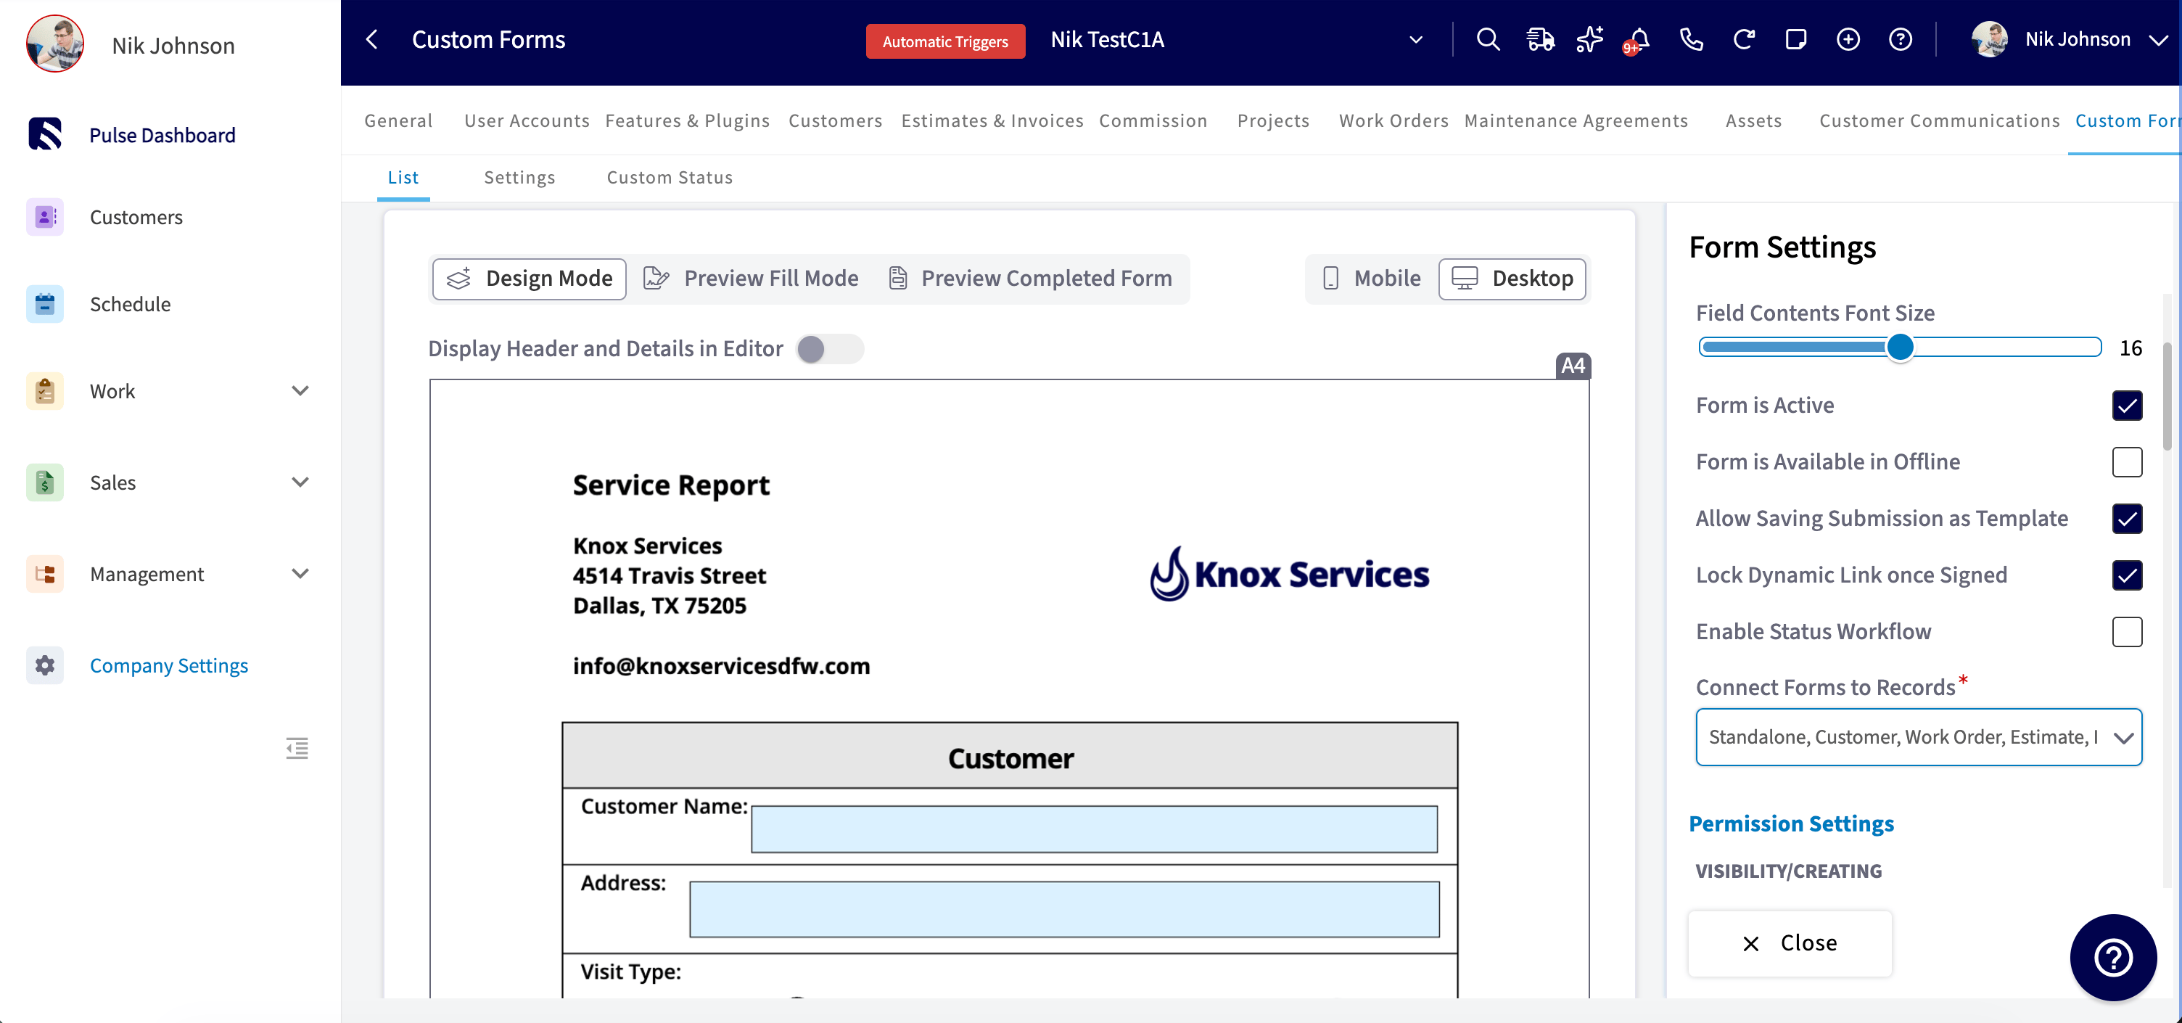Select Desktop layout view
2182x1023 pixels.
[1512, 279]
